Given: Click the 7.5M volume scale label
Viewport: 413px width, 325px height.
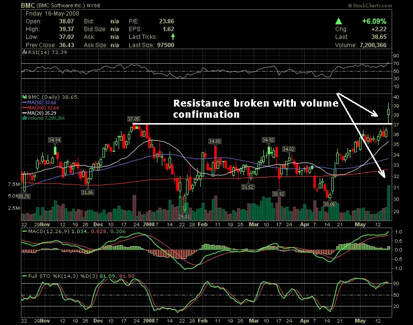Looking at the screenshot, I should [14, 184].
